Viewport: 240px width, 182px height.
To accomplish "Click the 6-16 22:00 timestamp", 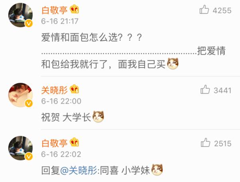I will pos(61,101).
